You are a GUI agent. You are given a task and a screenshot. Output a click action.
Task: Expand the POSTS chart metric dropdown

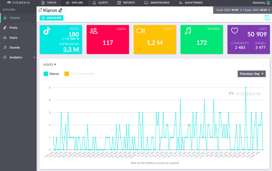50,65
